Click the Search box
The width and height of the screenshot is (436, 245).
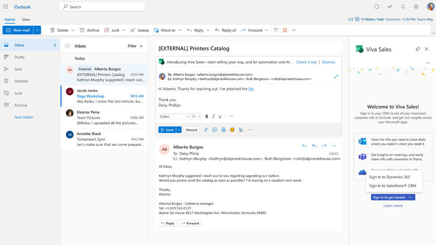coord(102,7)
